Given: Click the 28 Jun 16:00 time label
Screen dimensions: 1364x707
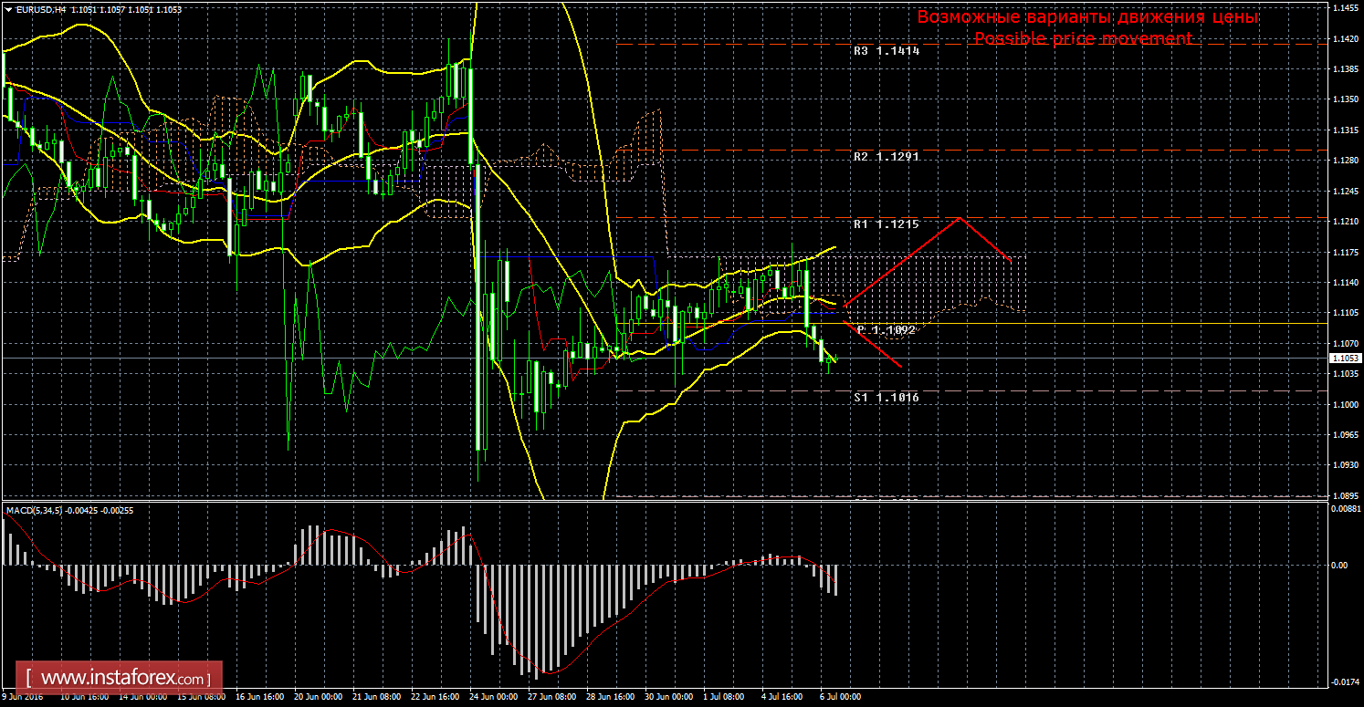Looking at the screenshot, I should pos(609,696).
